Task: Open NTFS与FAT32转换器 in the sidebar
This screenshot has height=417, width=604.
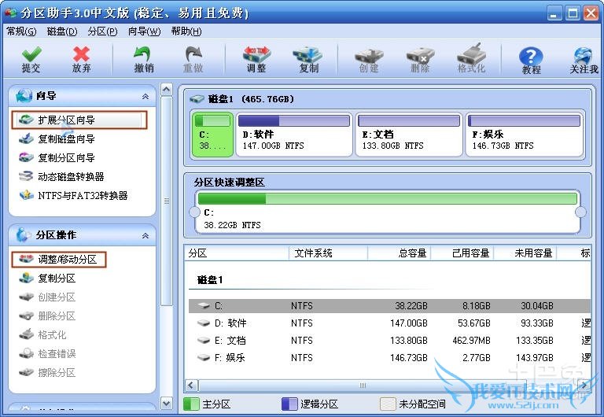Action: [73, 195]
